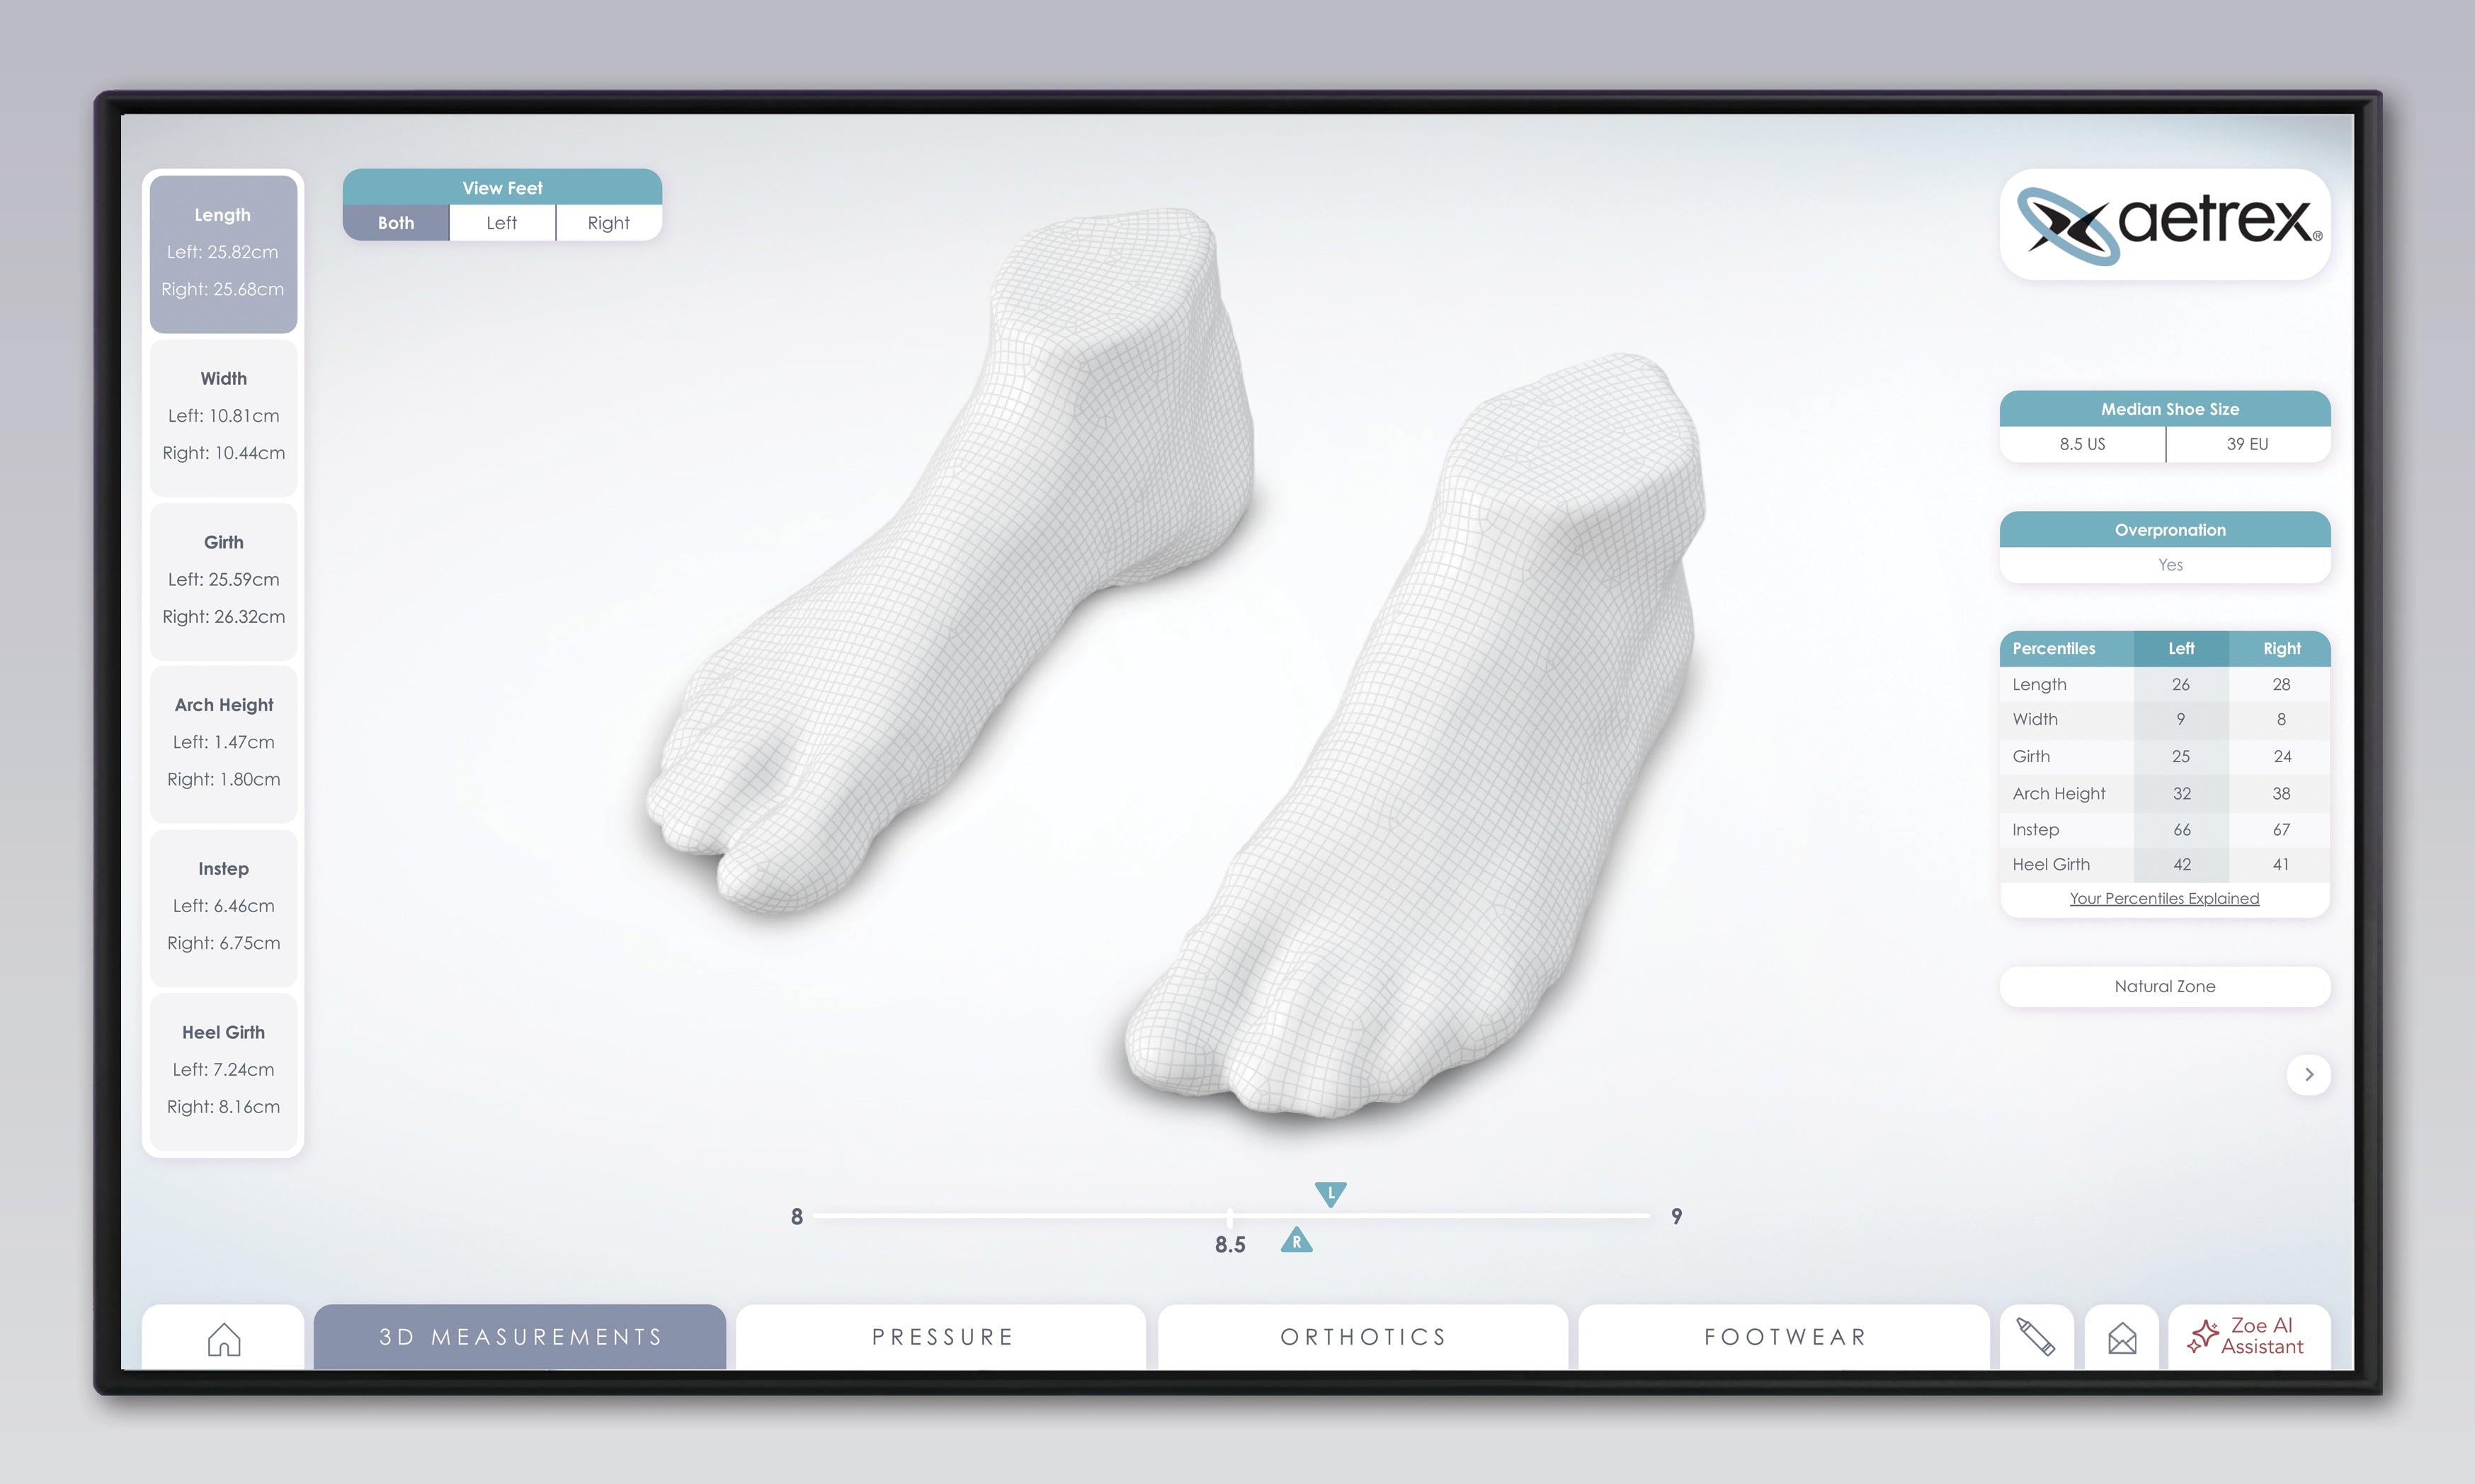Image resolution: width=2475 pixels, height=1484 pixels.
Task: Go to the Home screen icon
Action: 223,1338
